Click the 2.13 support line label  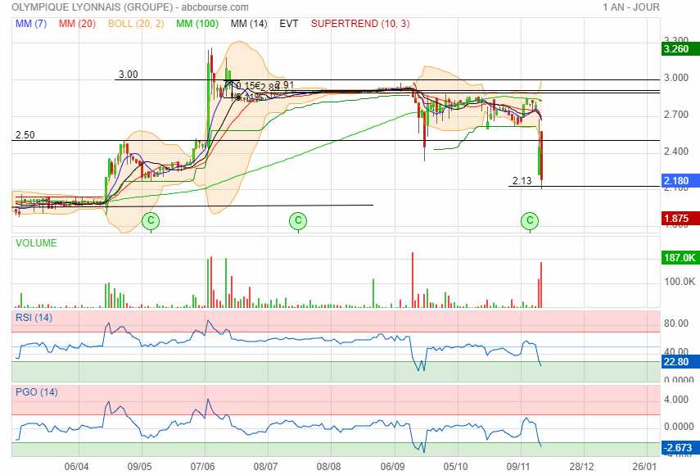click(x=522, y=181)
